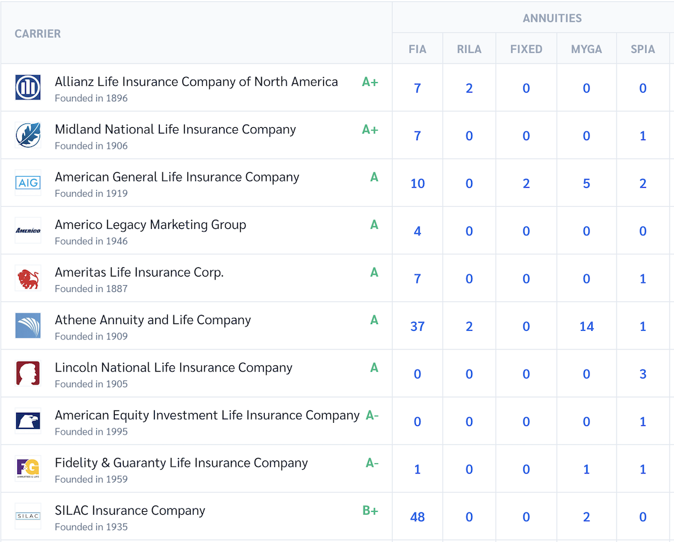Click Allianz's A+ rating badge

(x=370, y=82)
